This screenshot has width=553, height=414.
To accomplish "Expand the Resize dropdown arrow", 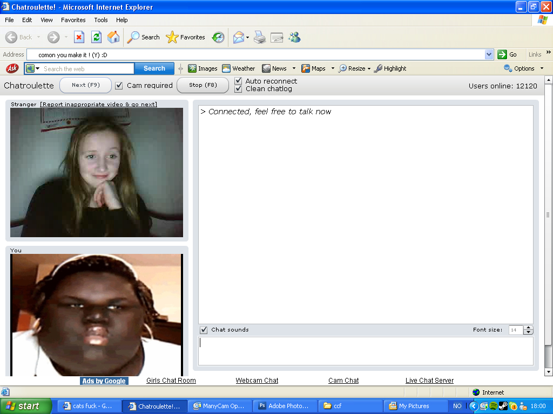I will coord(369,68).
